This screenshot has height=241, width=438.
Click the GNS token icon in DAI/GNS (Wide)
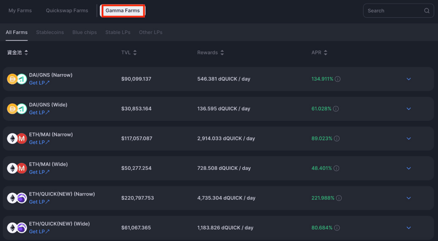pyautogui.click(x=22, y=109)
